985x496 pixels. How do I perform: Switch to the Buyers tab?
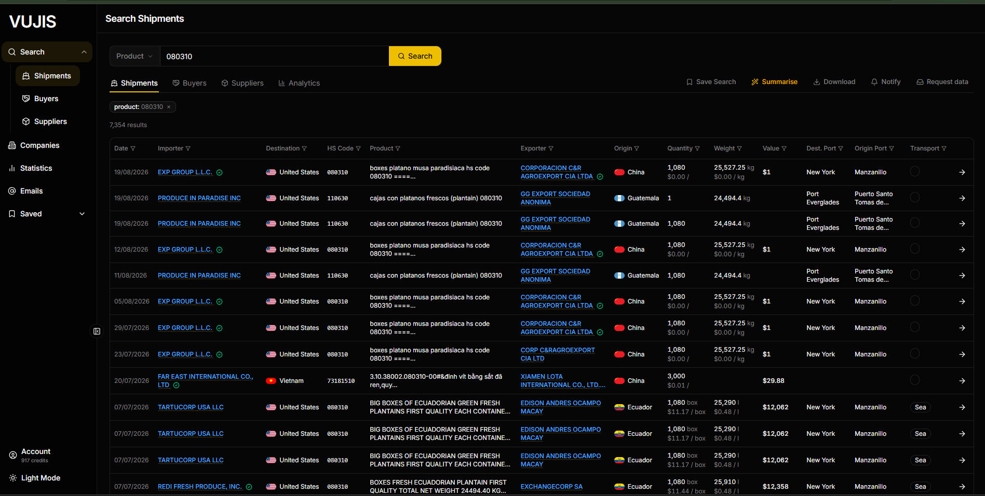tap(190, 83)
